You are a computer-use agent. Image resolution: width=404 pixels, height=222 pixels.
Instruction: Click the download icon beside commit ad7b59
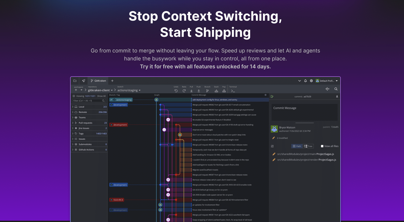click(x=337, y=96)
